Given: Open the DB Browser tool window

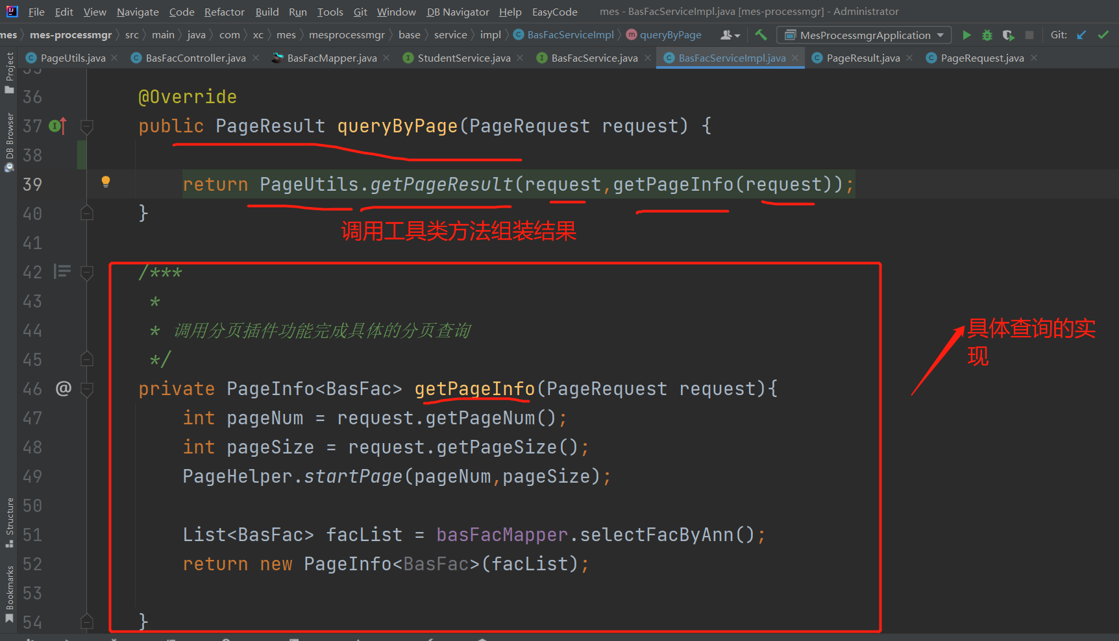Looking at the screenshot, I should [x=9, y=141].
